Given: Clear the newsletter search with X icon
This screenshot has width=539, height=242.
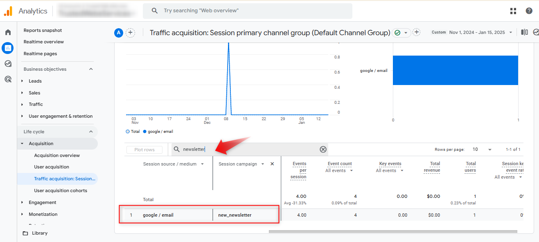Looking at the screenshot, I should click(x=323, y=150).
